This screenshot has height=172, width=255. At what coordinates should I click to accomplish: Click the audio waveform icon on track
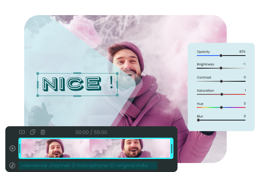(x=34, y=165)
